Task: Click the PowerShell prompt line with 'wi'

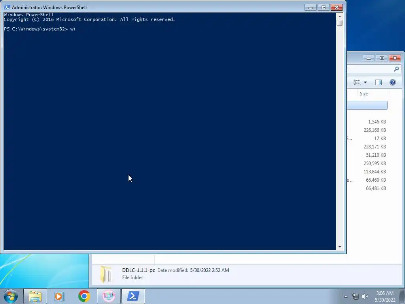Action: coord(40,29)
